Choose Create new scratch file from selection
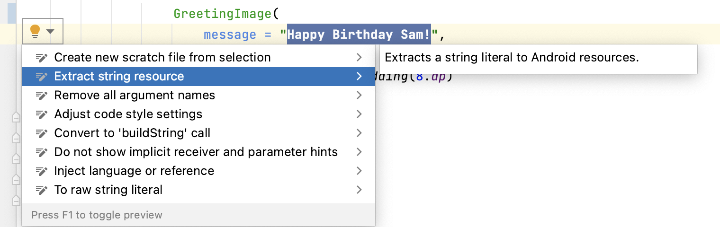720x227 pixels. 162,58
